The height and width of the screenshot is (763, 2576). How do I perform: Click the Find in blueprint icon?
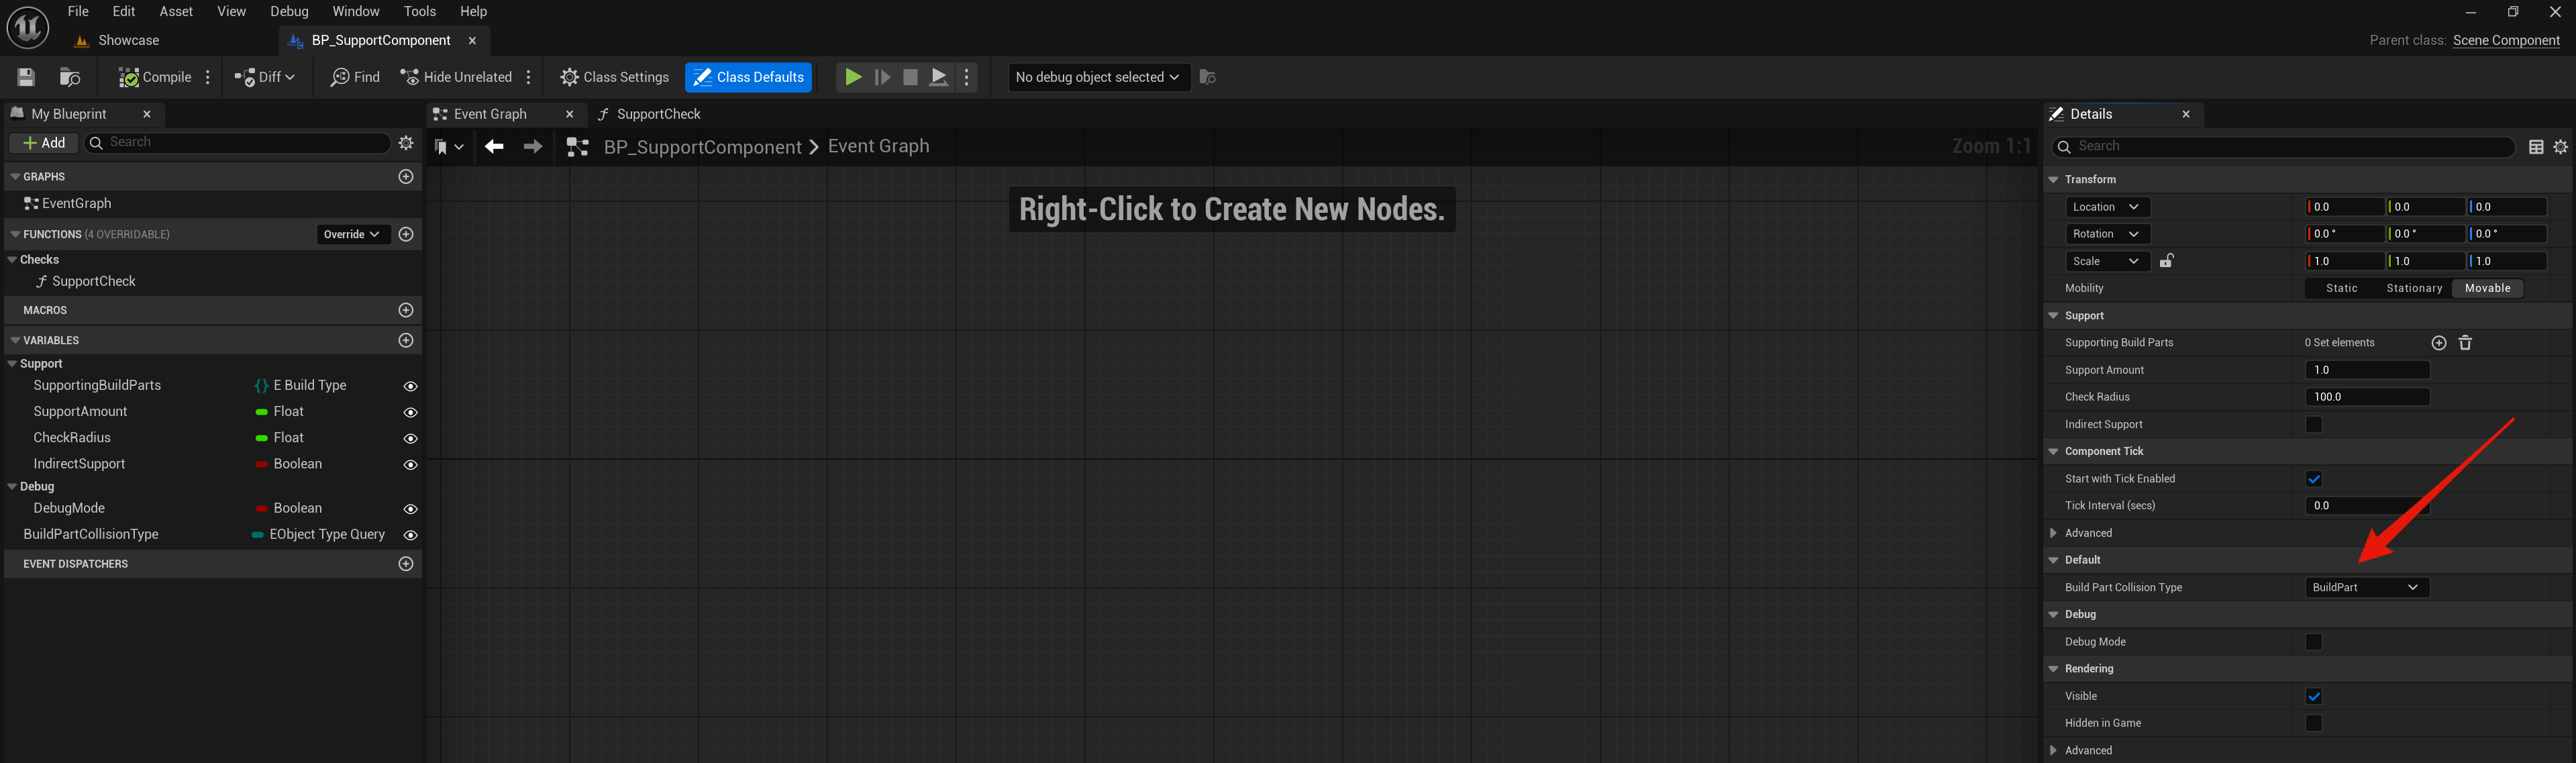coord(355,77)
